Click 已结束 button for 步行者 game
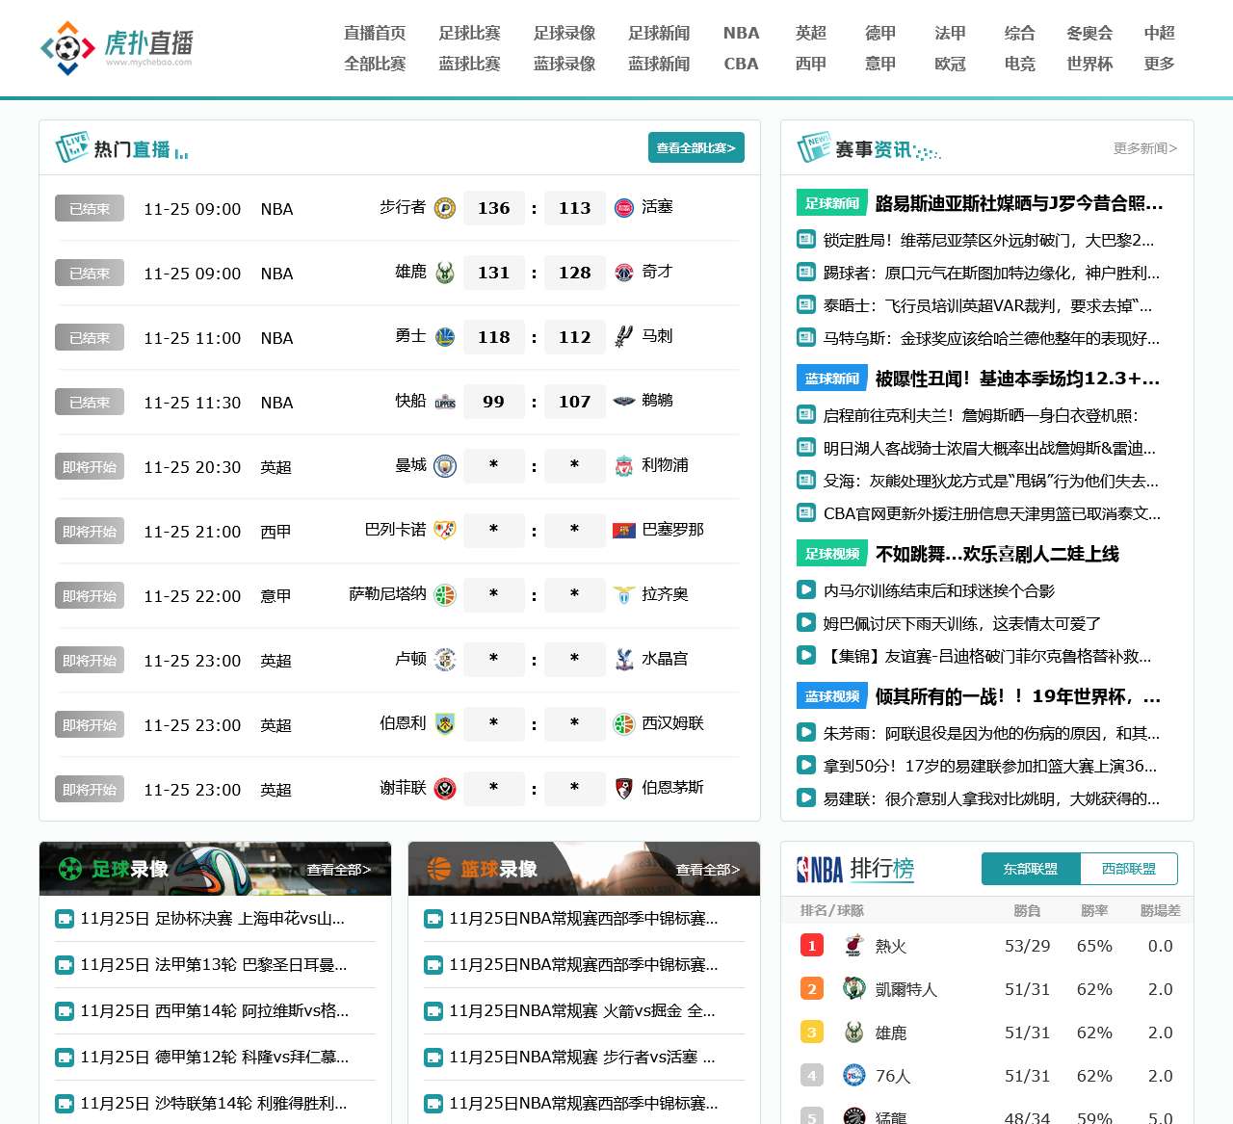This screenshot has width=1233, height=1124. point(90,208)
